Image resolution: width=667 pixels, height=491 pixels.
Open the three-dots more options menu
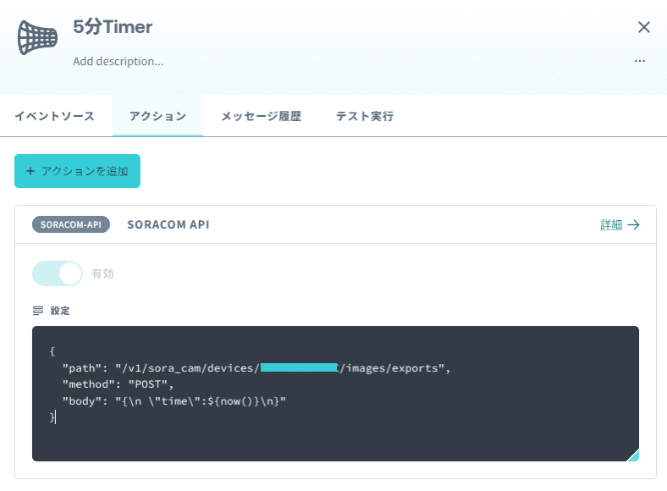[x=639, y=61]
